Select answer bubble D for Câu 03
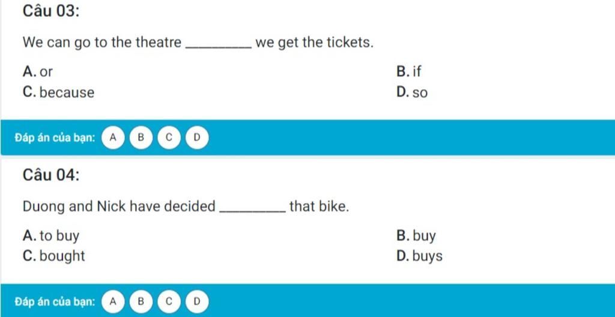615x317 pixels. (x=197, y=137)
